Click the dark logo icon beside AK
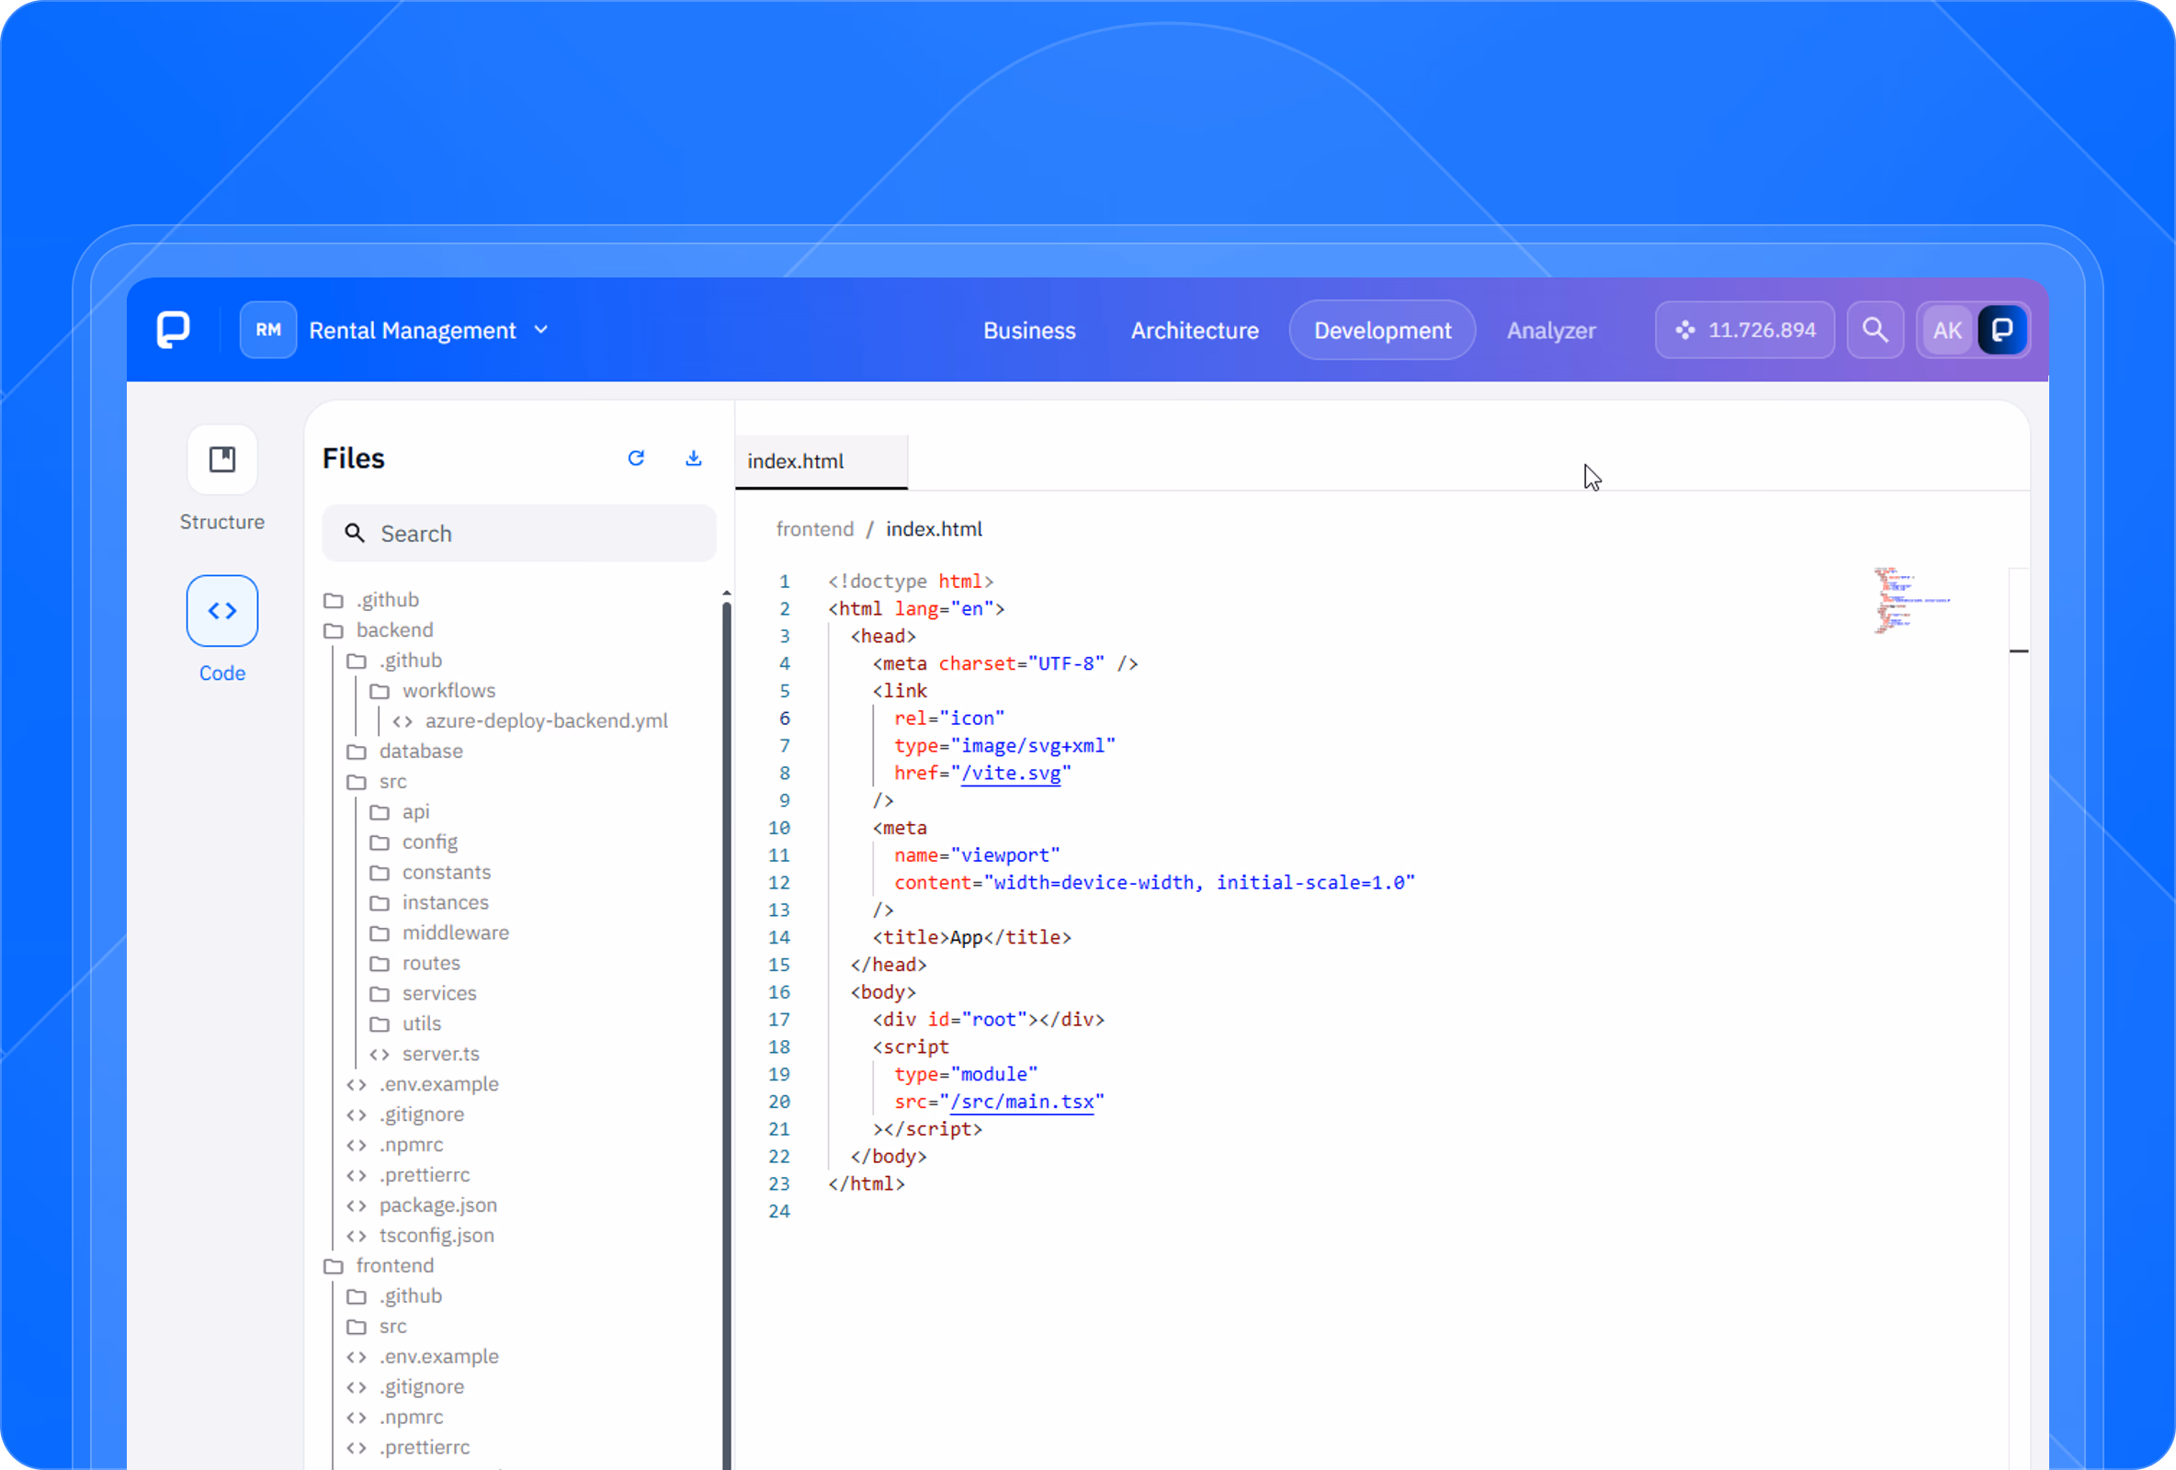 coord(2001,330)
